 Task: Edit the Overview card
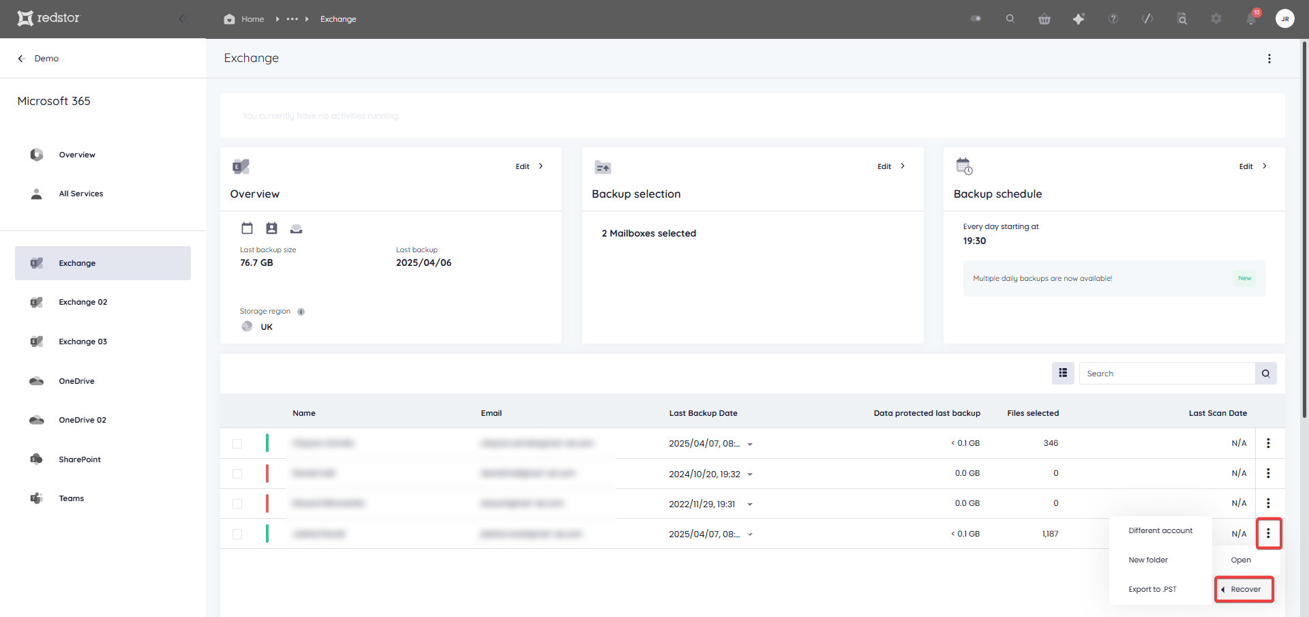[529, 166]
